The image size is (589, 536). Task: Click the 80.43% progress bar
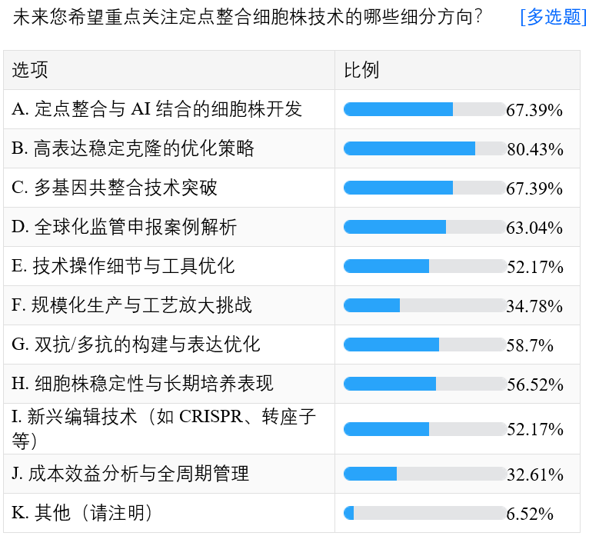[x=424, y=148]
